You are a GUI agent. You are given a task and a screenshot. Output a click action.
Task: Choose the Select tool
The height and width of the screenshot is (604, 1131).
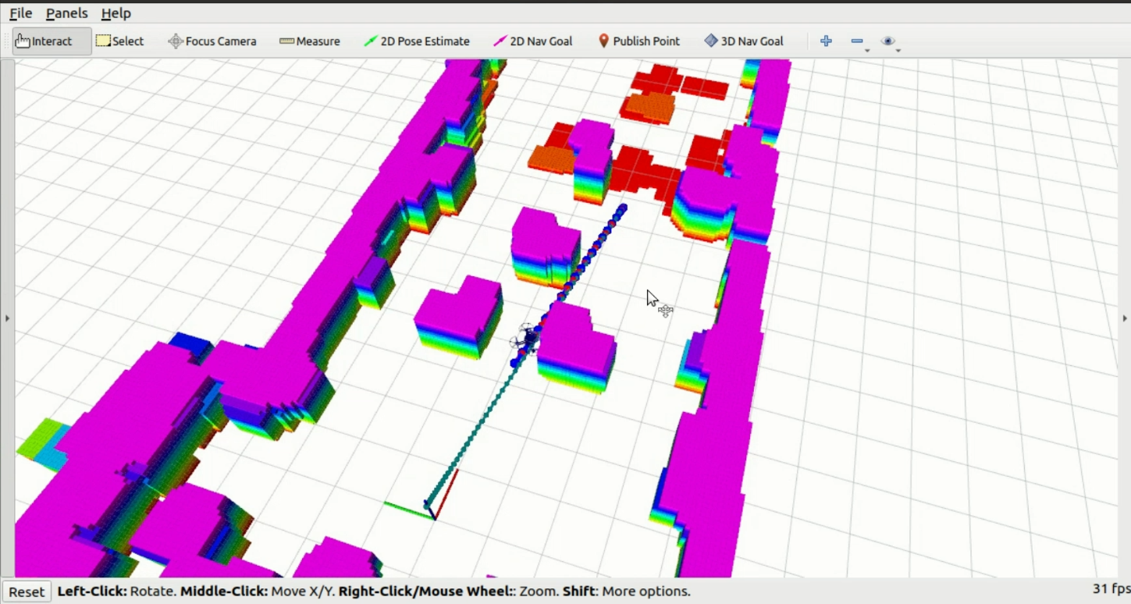(x=120, y=41)
